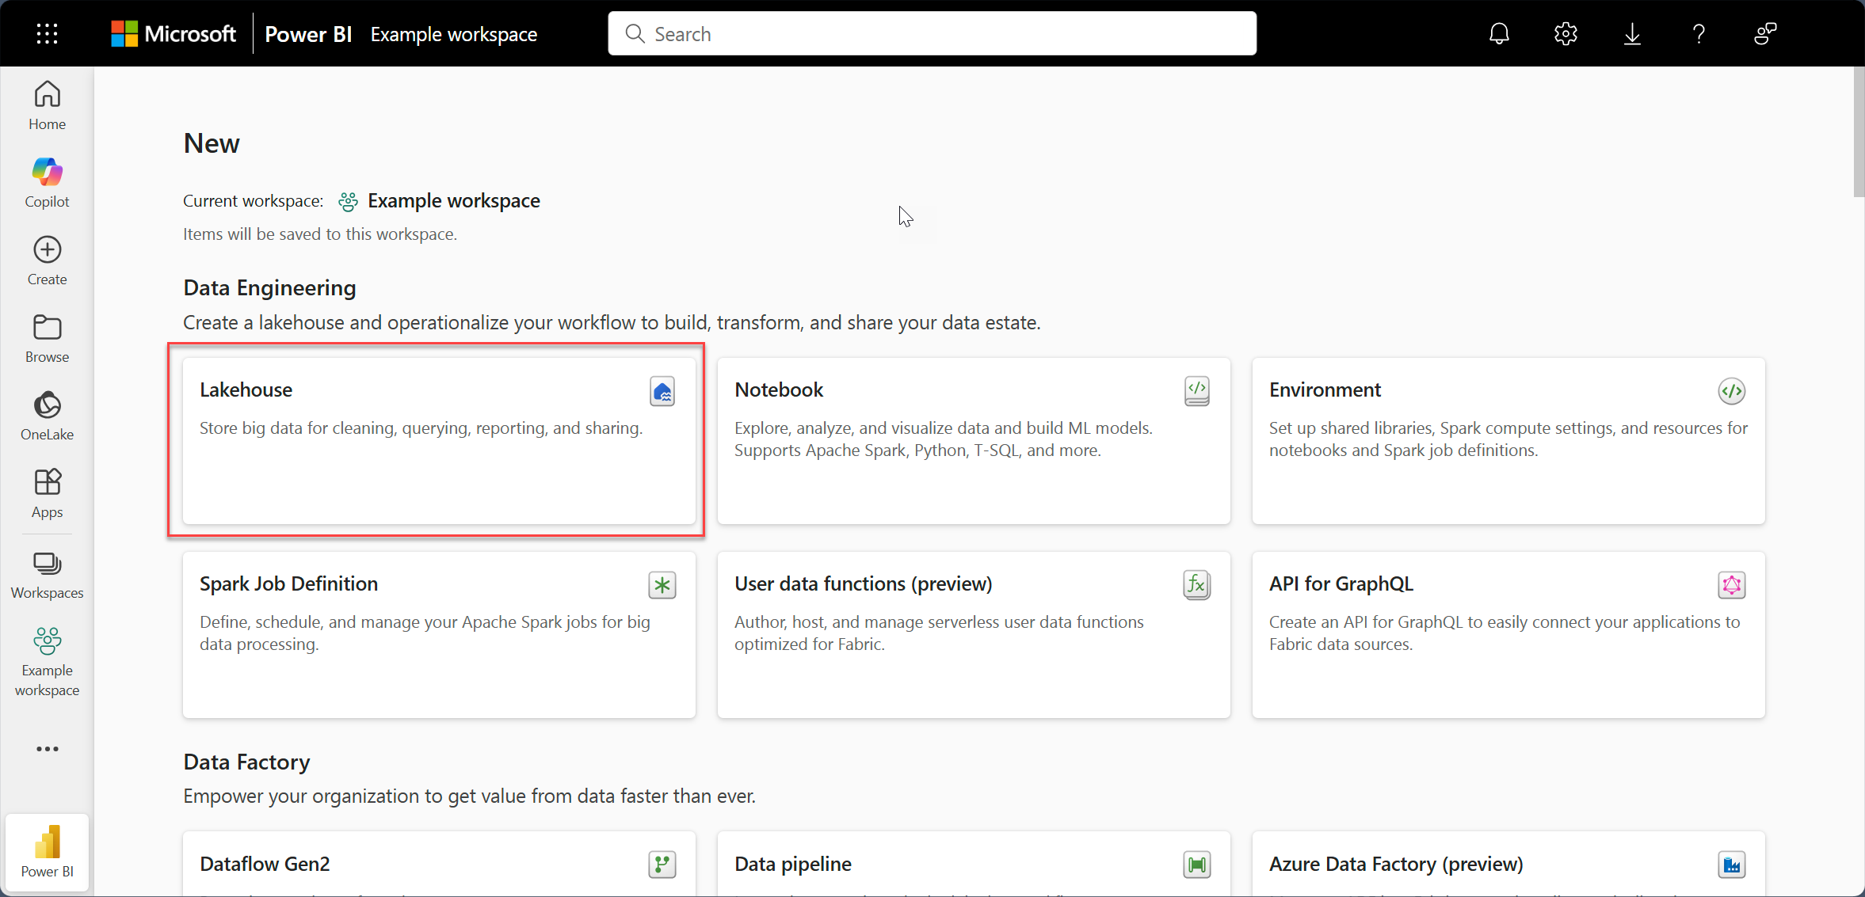Click the Data Factory heading
The height and width of the screenshot is (897, 1865).
tap(246, 762)
